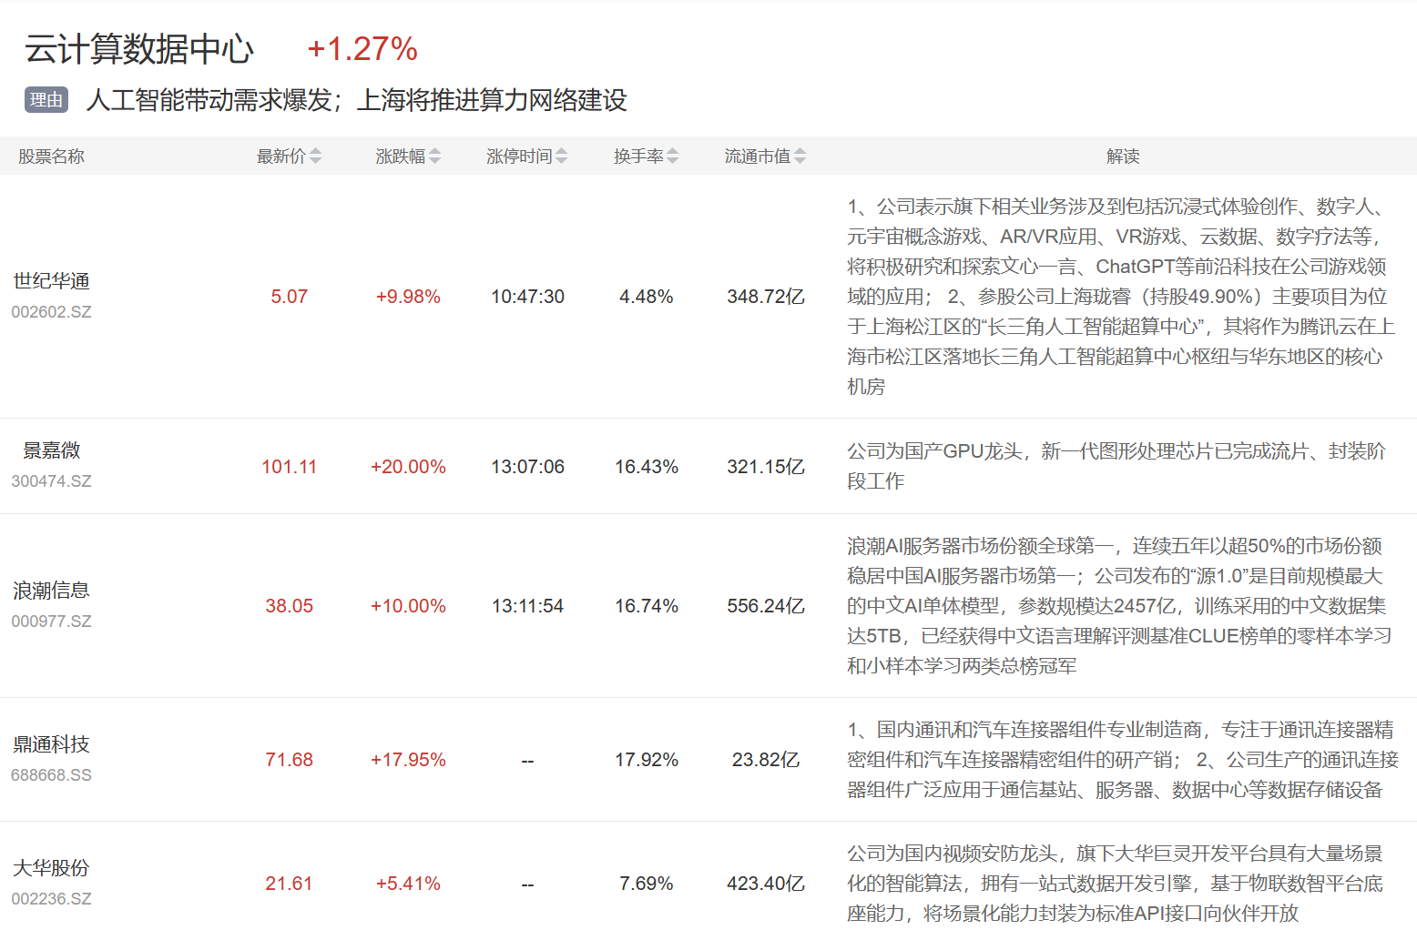This screenshot has height=940, width=1417.
Task: Click change value +9.98%
Action: (x=408, y=297)
